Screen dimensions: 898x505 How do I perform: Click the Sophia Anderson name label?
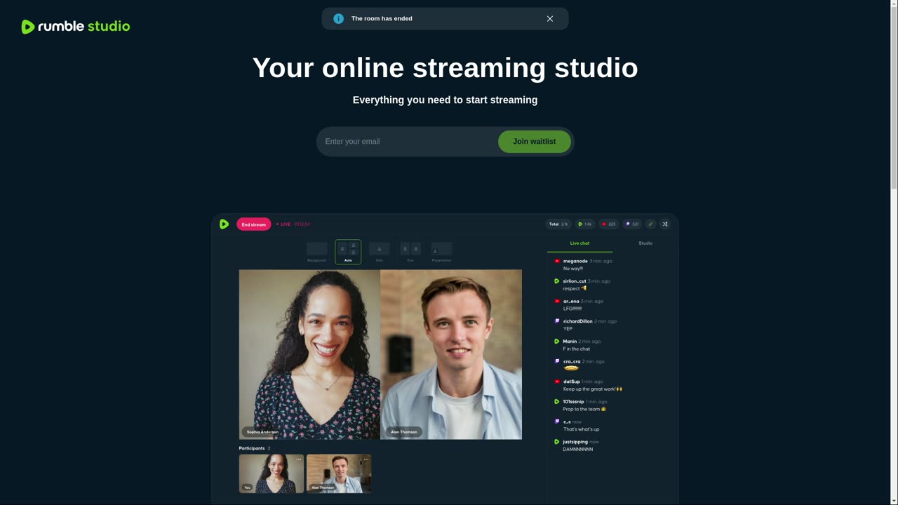pos(262,432)
